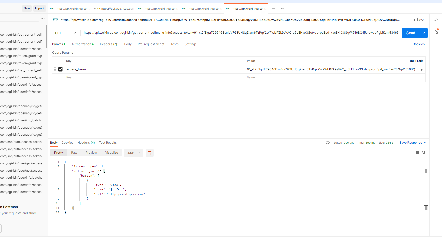
Task: Click the network globe icon near status
Action: pos(328,143)
